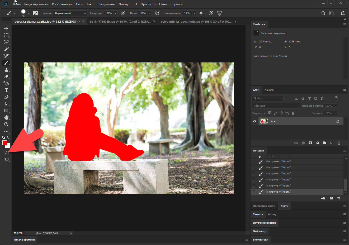Create new document from current history state

pos(323,198)
